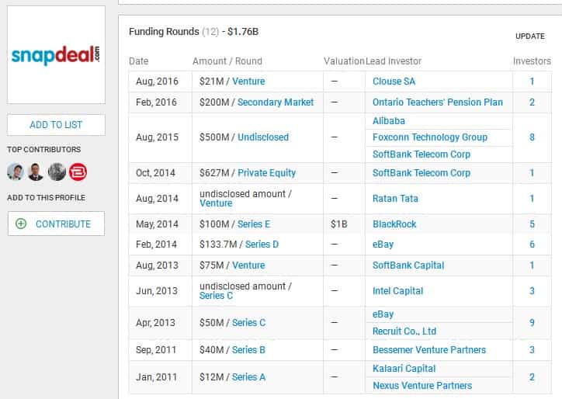
Task: Click investors count 2 for Jan 2011
Action: click(x=532, y=377)
